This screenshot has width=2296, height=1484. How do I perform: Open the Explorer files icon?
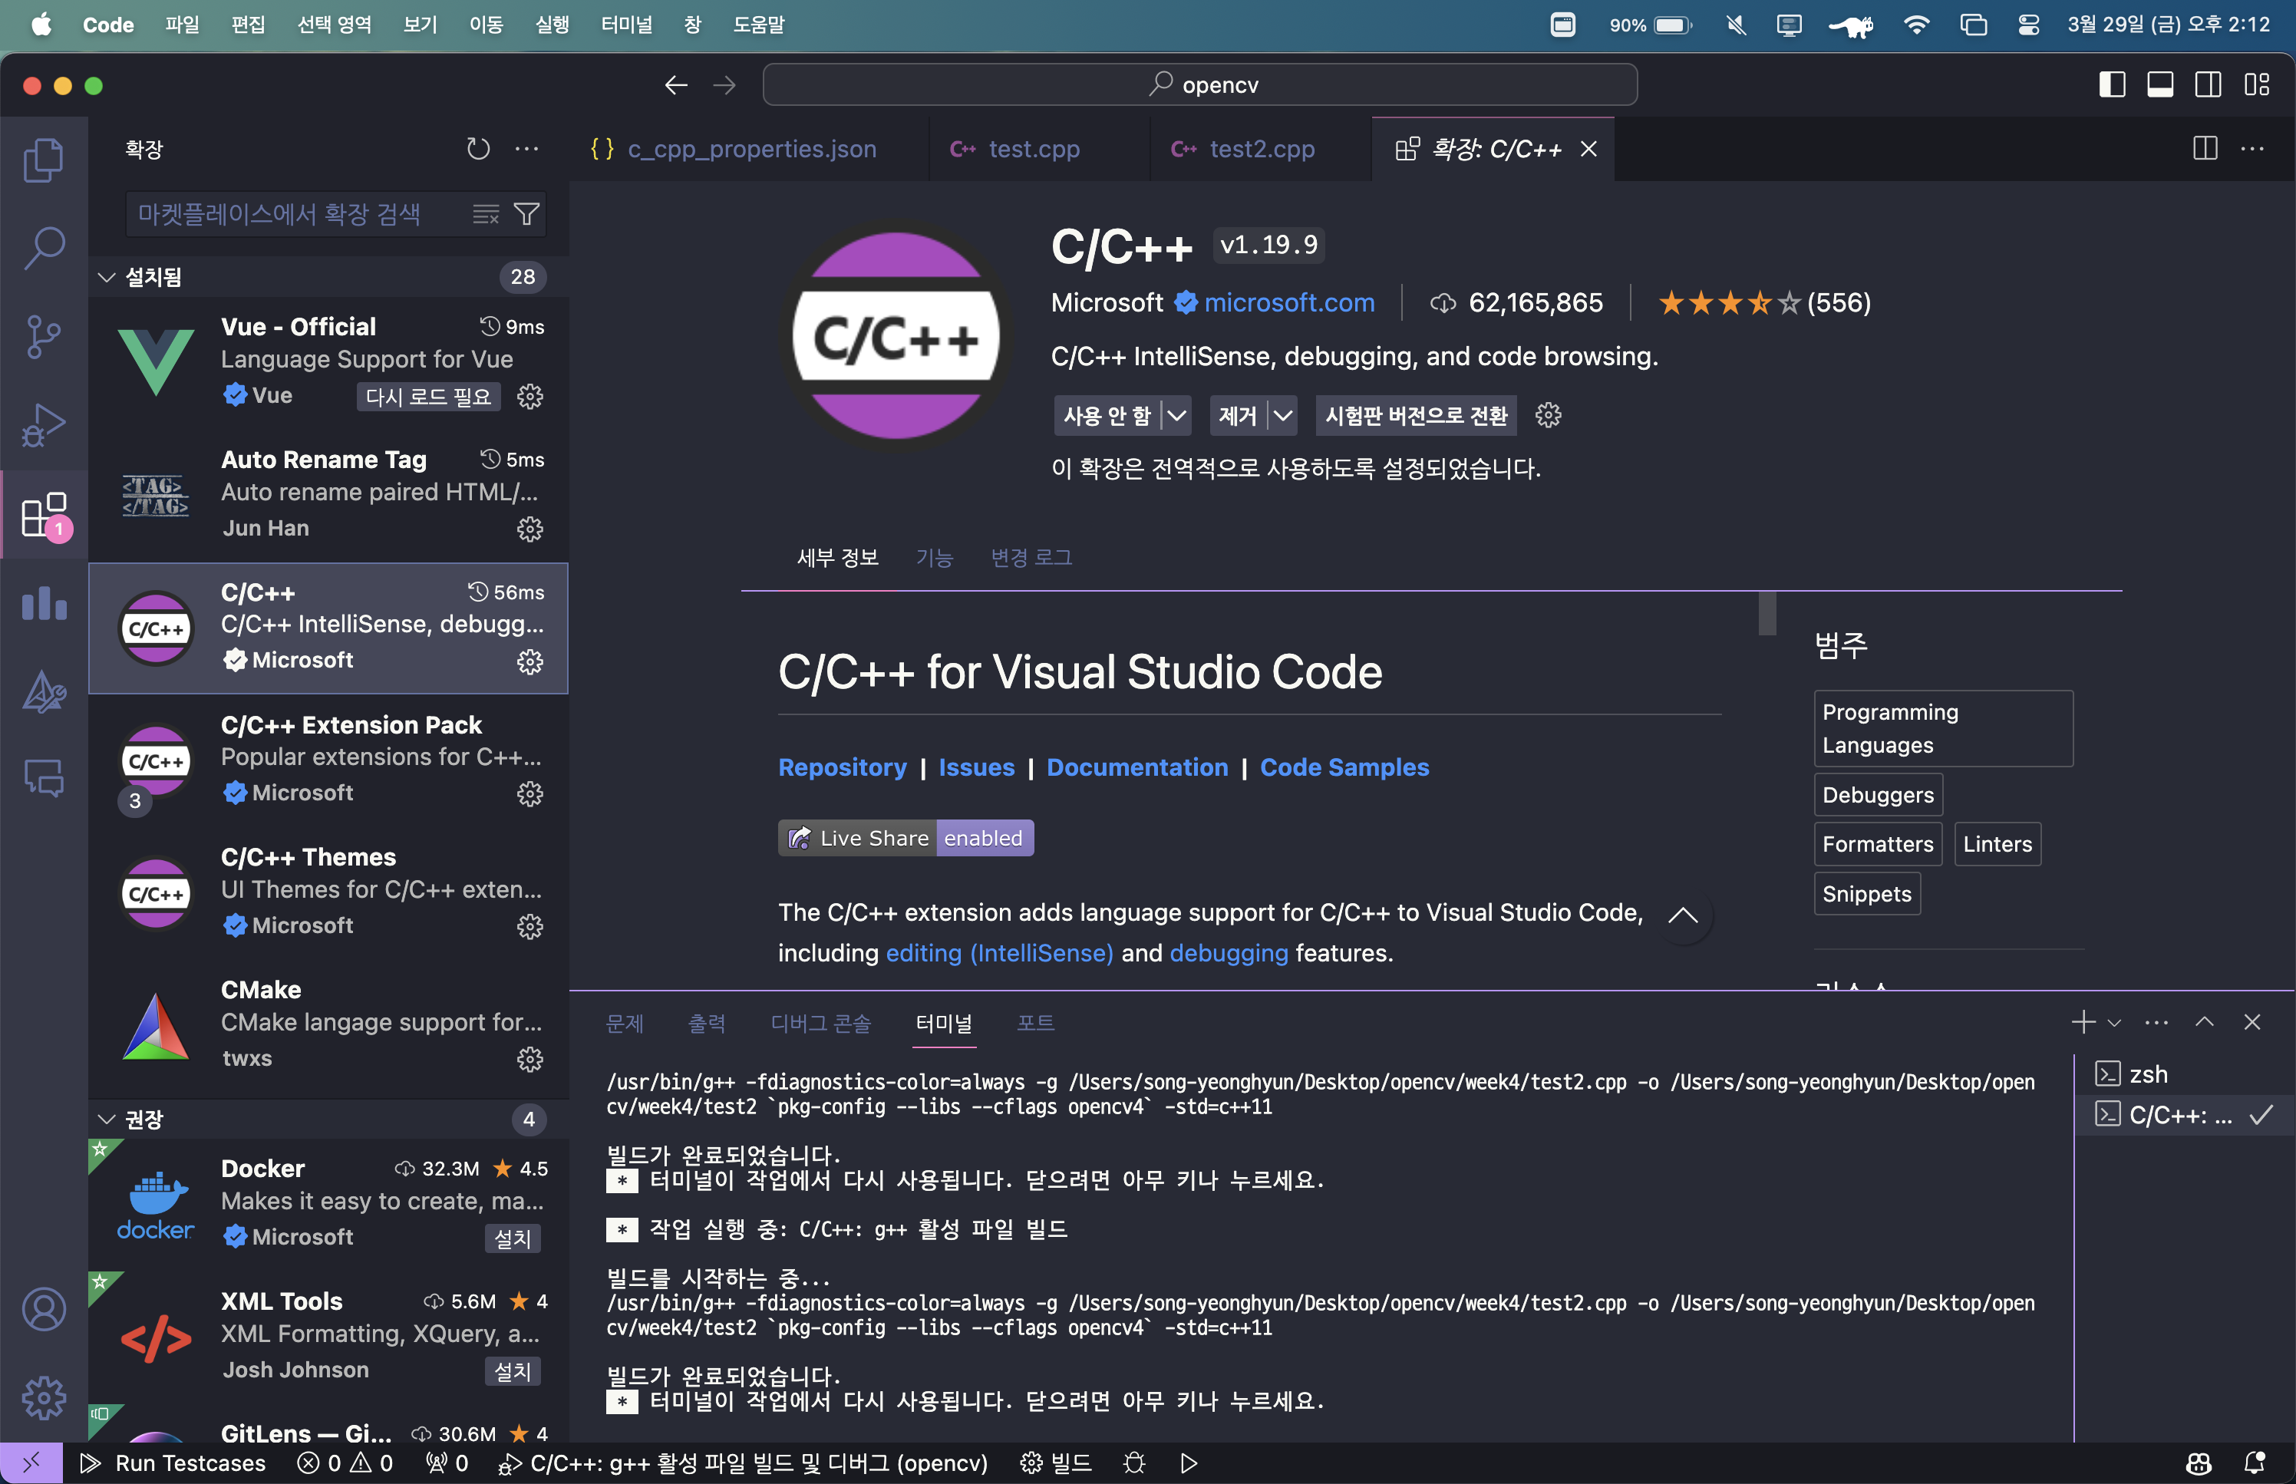coord(44,159)
